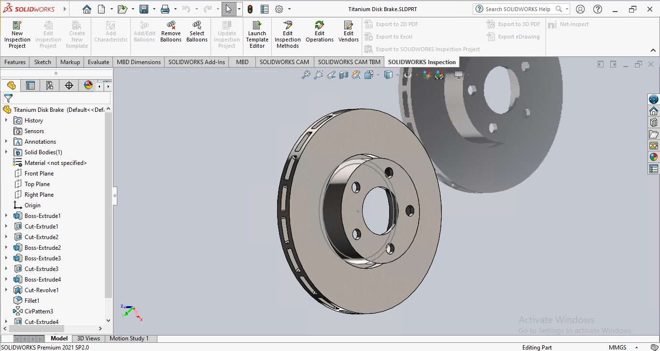Open SOLIDWORKS Resources in task pane

654,111
